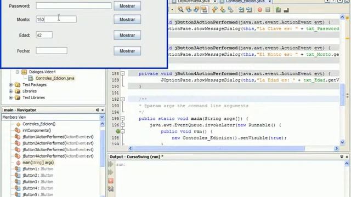Viewport: 351px width, 197px height.
Task: Select jButton1ActionPerformed in Navigator
Action: [58, 137]
